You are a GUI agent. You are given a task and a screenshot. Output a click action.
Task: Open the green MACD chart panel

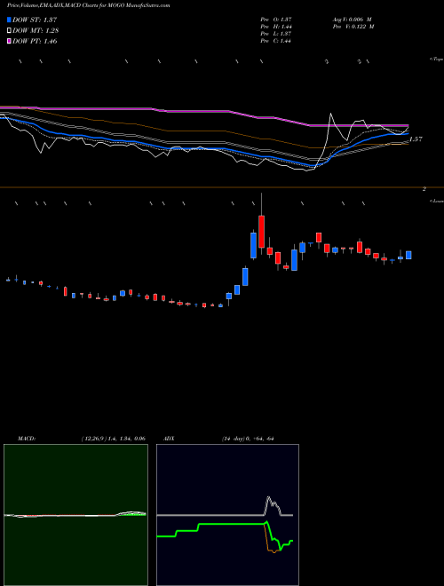(75, 515)
